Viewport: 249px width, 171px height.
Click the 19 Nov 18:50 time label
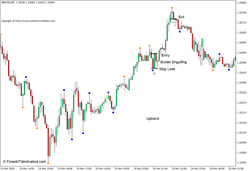(x=103, y=169)
